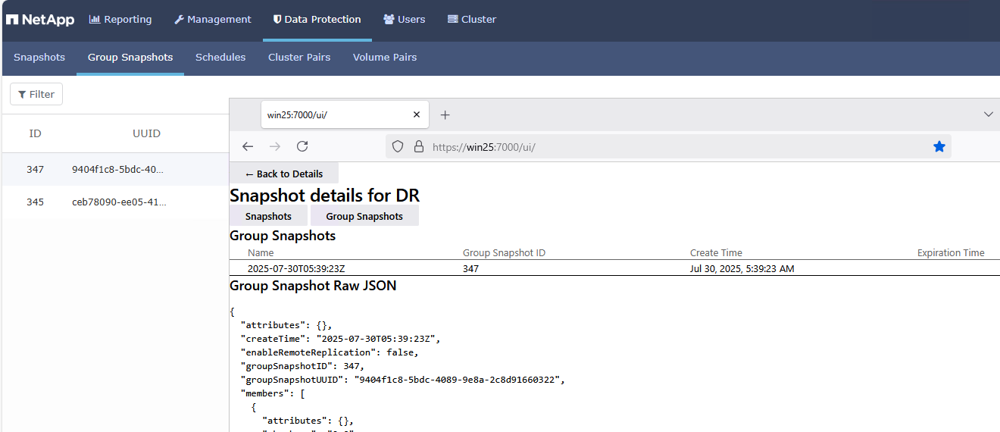The image size is (1000, 432).
Task: Open the Cluster menu
Action: (472, 20)
